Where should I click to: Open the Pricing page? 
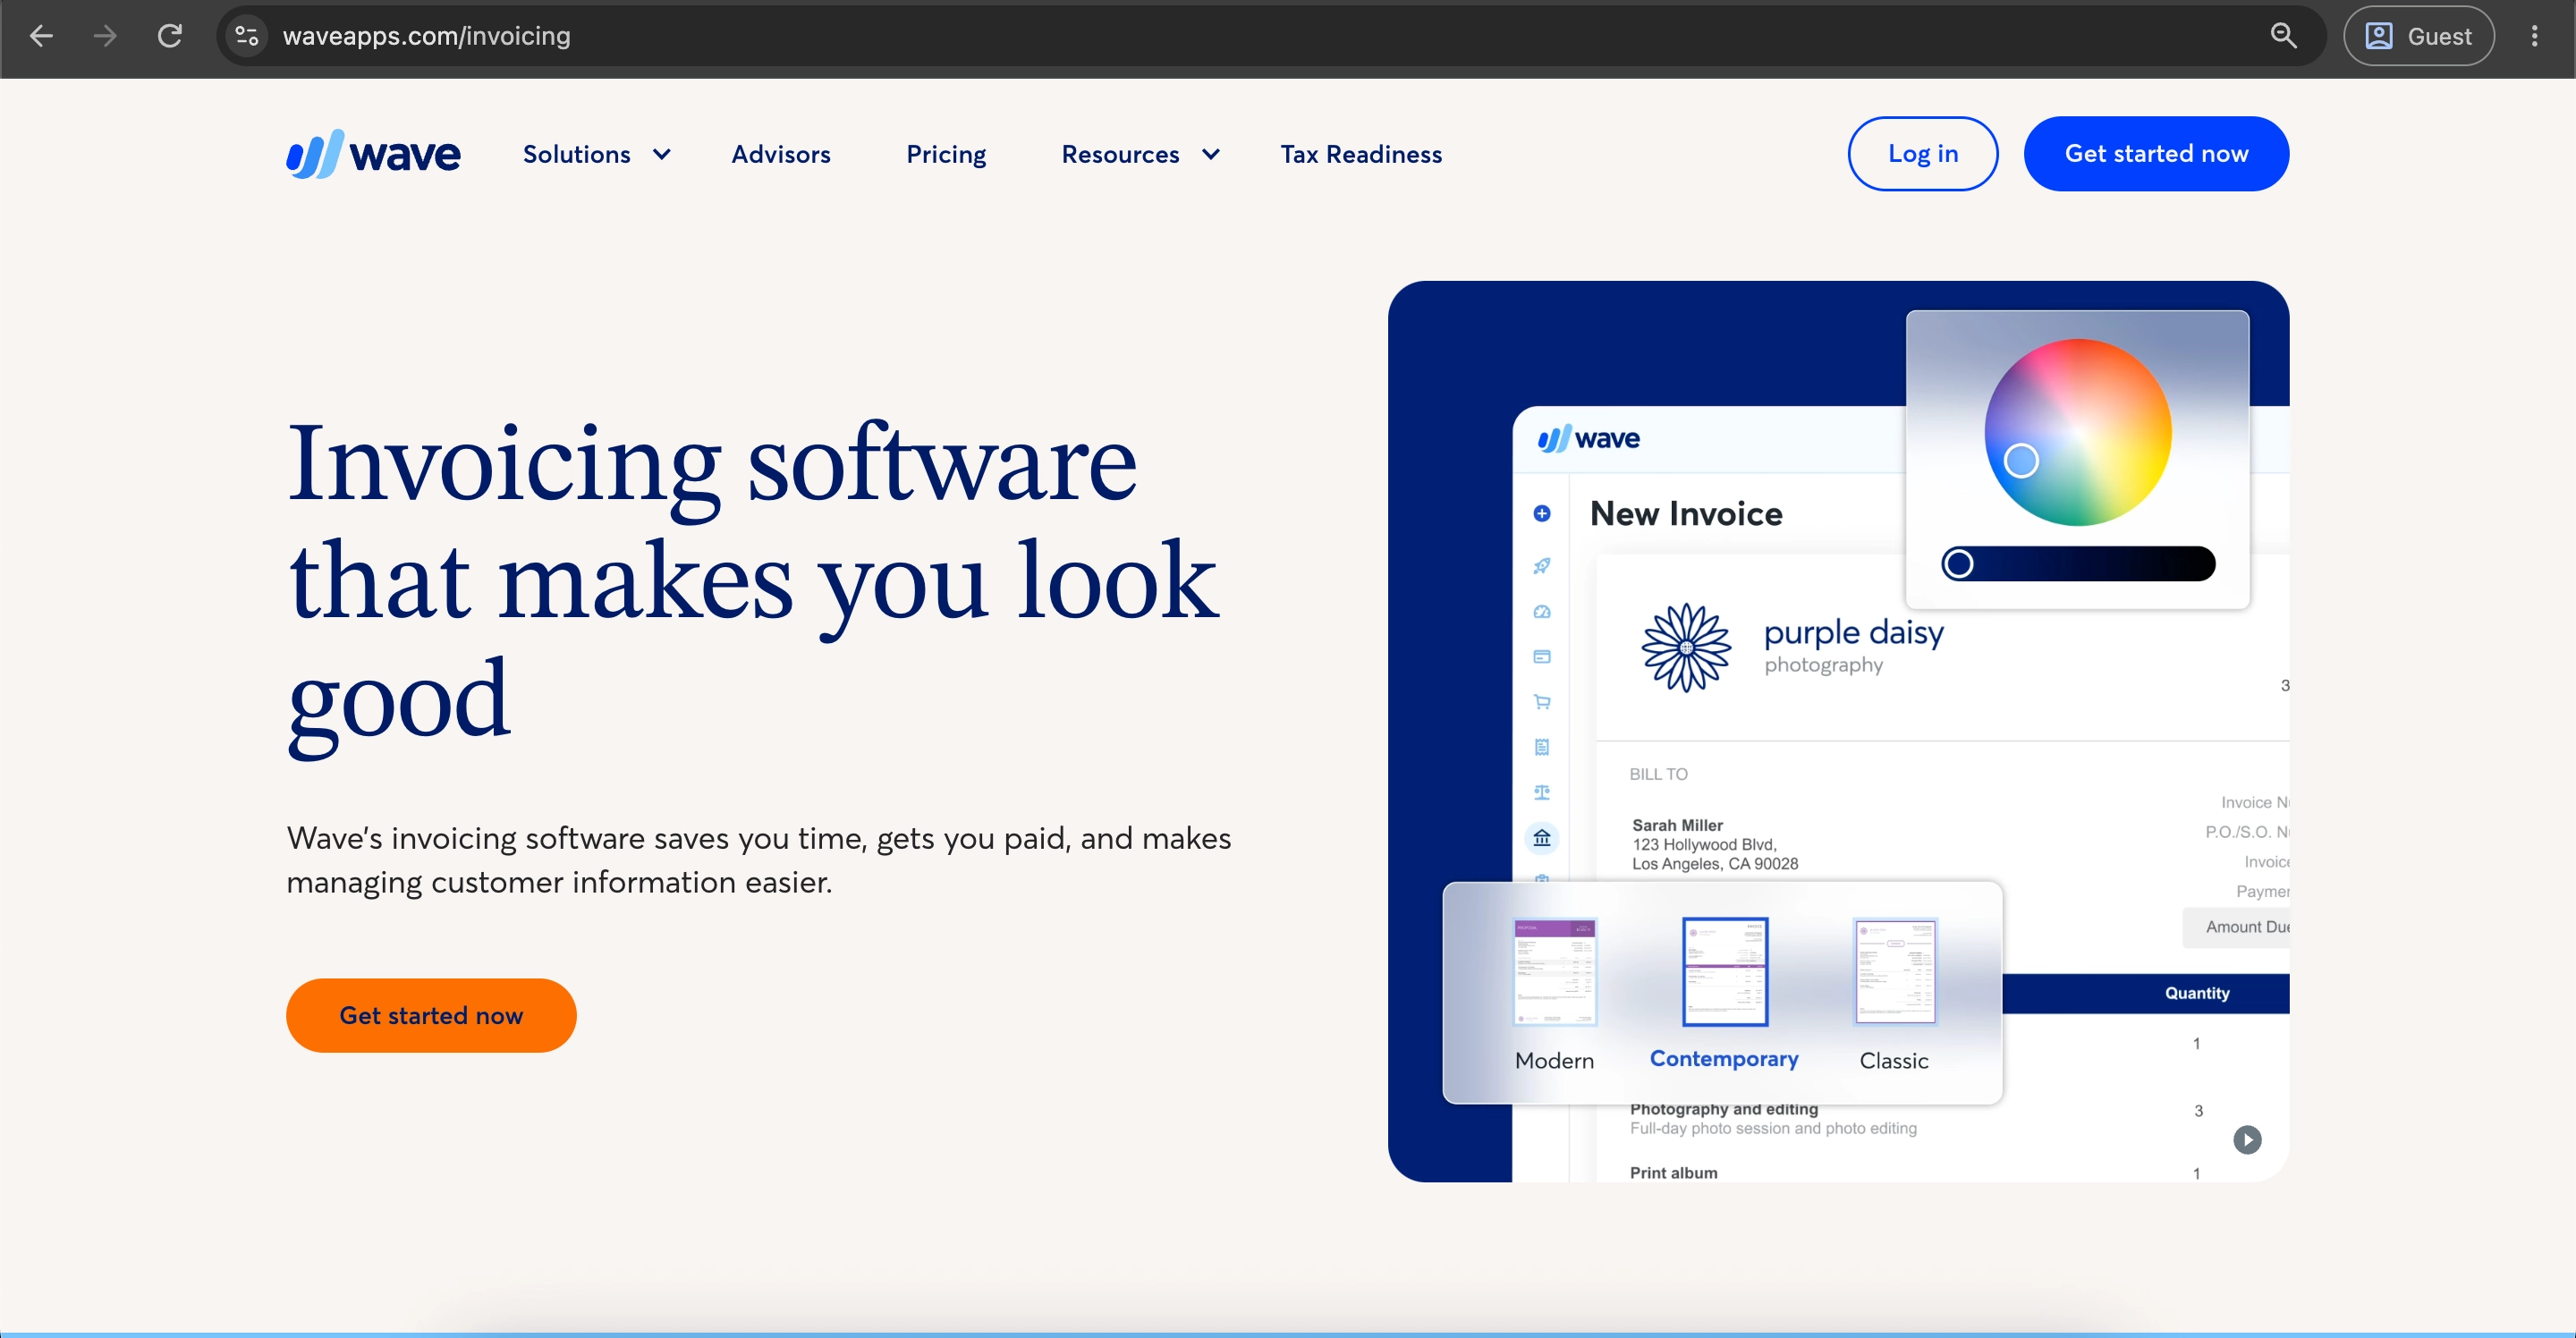point(946,154)
